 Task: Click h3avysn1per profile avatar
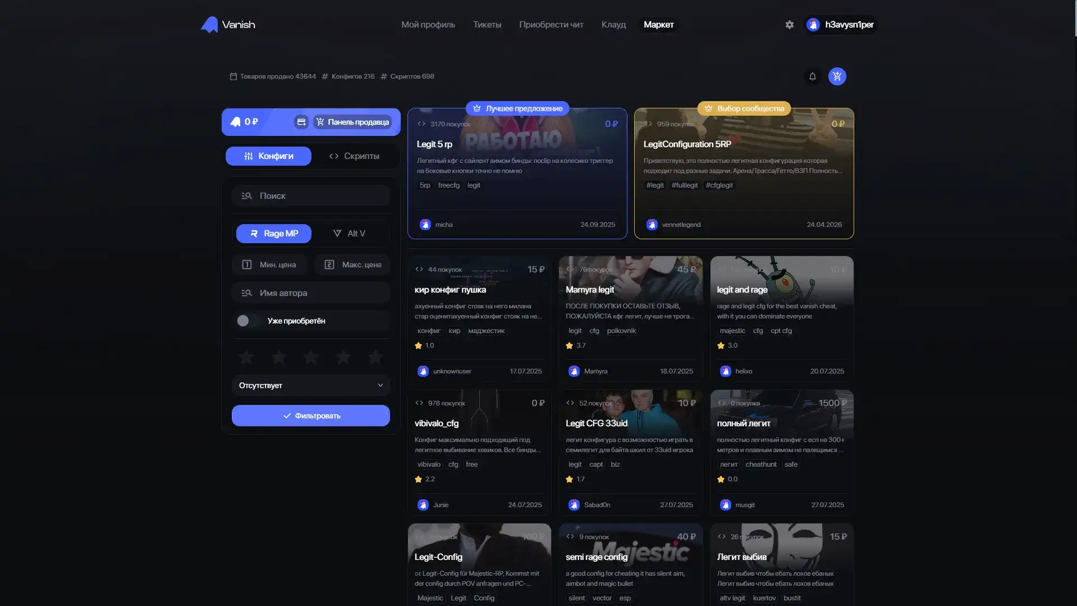pos(813,25)
